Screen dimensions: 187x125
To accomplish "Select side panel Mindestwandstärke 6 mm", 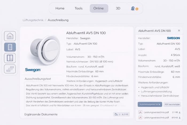I will click(x=176, y=77).
